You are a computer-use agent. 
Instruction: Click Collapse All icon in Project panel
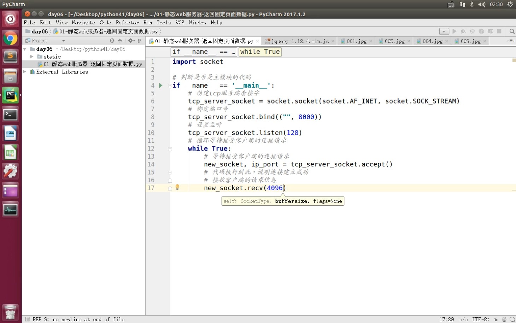click(x=120, y=41)
